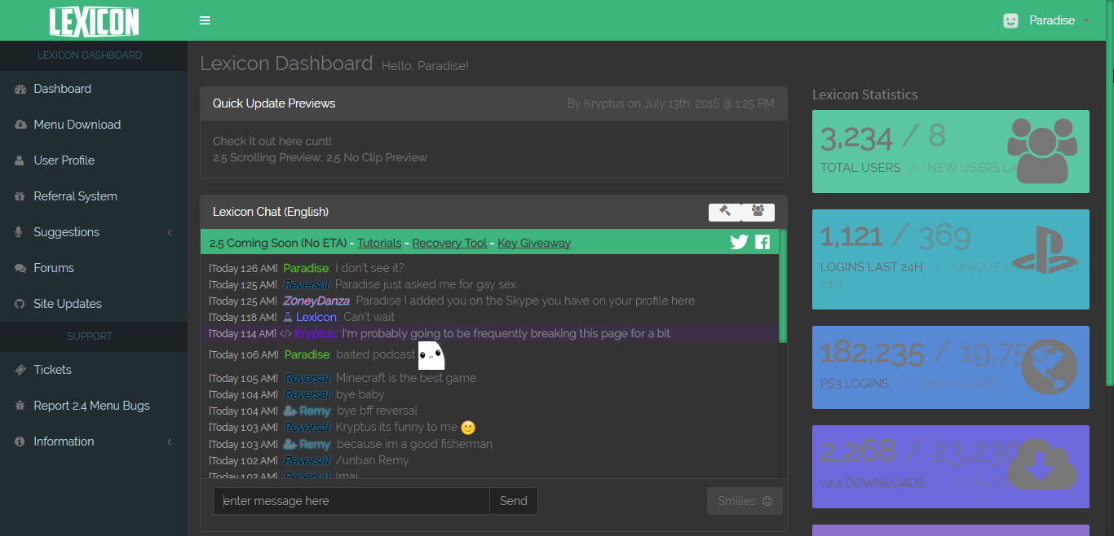Click the PS3 Logins statistics card
The width and height of the screenshot is (1114, 536).
tap(951, 367)
